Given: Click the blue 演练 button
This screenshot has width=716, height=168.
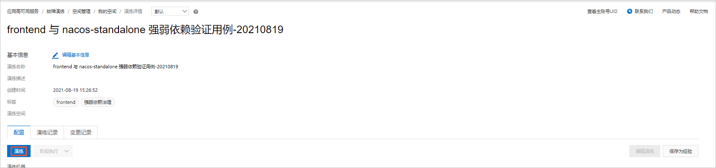Looking at the screenshot, I should pos(19,151).
